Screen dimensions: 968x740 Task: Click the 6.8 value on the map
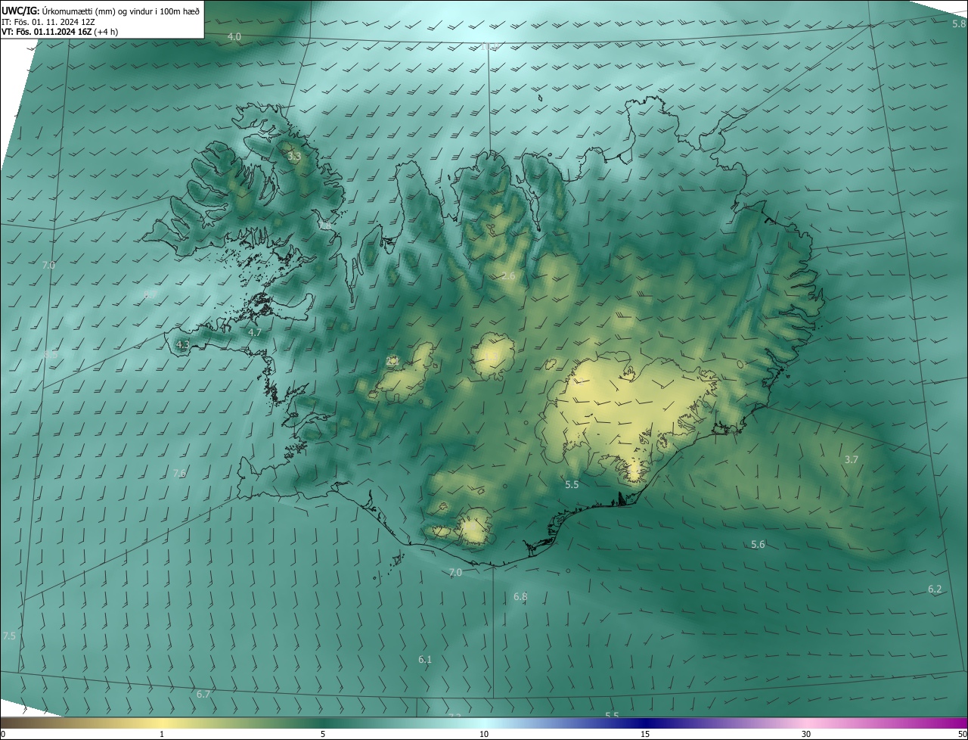coord(520,596)
